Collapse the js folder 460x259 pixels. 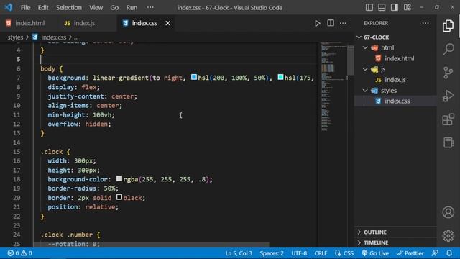(365, 69)
